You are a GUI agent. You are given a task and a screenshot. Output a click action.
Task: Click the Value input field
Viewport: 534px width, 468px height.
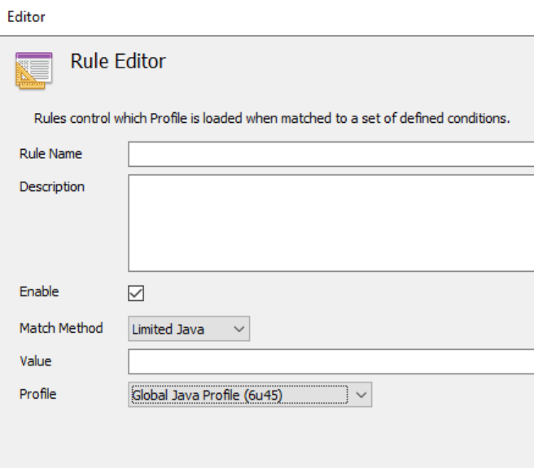[x=330, y=361]
